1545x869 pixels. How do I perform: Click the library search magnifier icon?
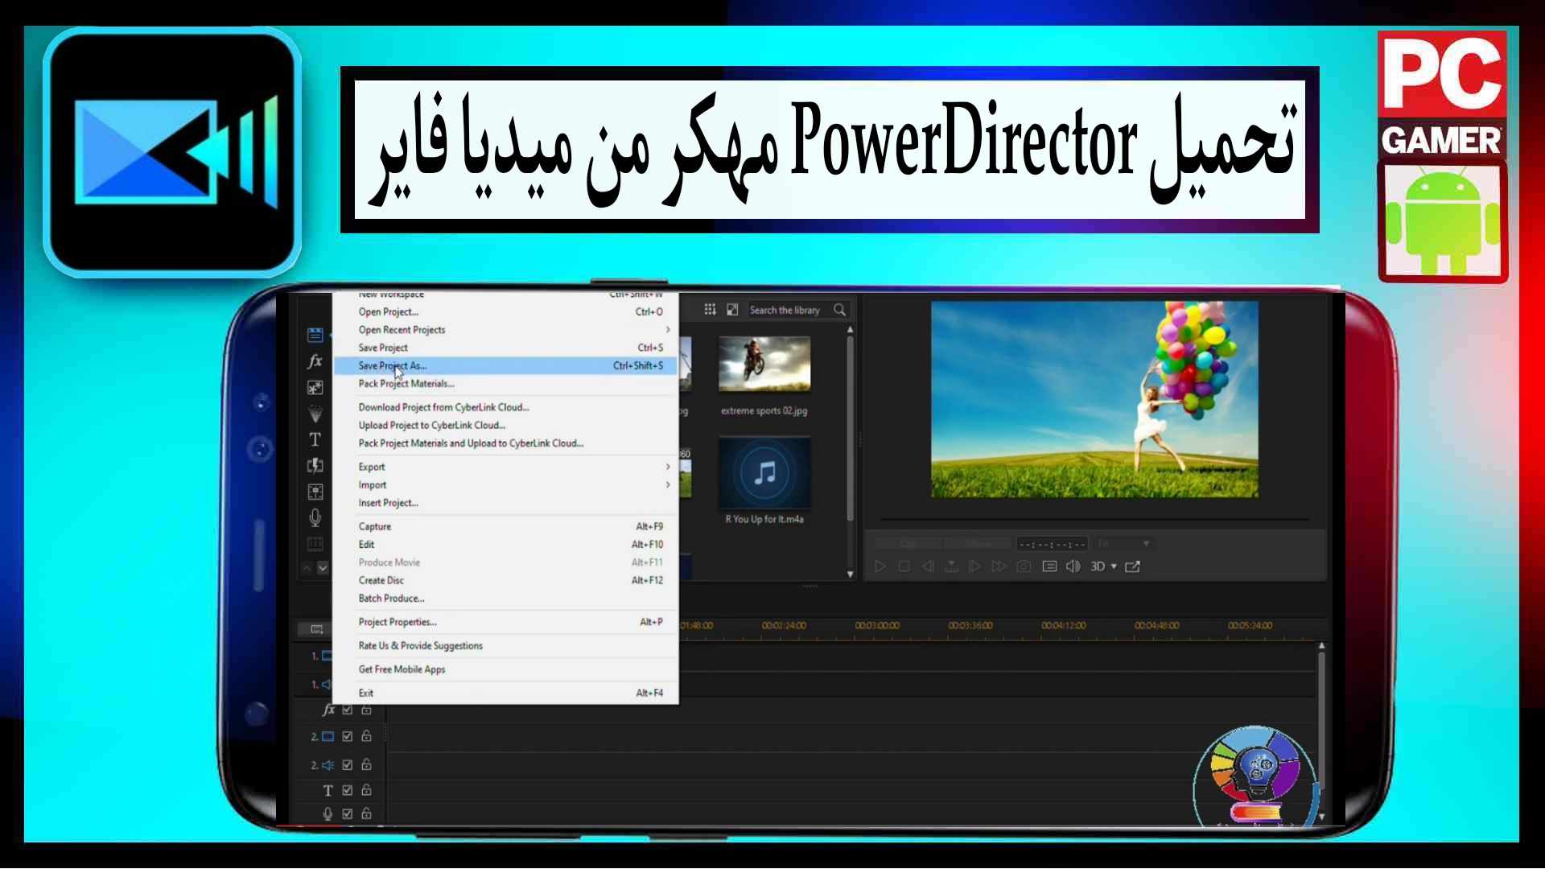coord(839,310)
